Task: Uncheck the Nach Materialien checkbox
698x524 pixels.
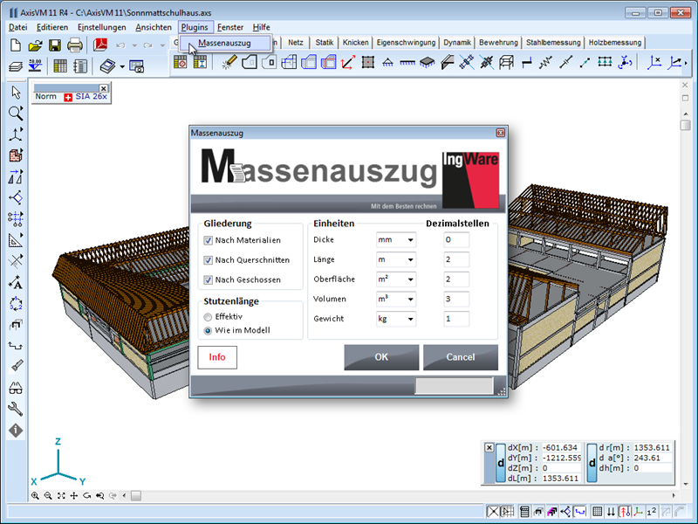Action: (209, 240)
